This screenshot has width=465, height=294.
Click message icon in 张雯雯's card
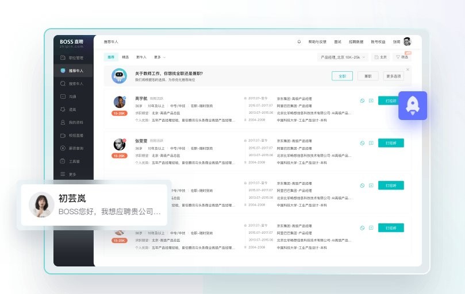pyautogui.click(x=371, y=143)
